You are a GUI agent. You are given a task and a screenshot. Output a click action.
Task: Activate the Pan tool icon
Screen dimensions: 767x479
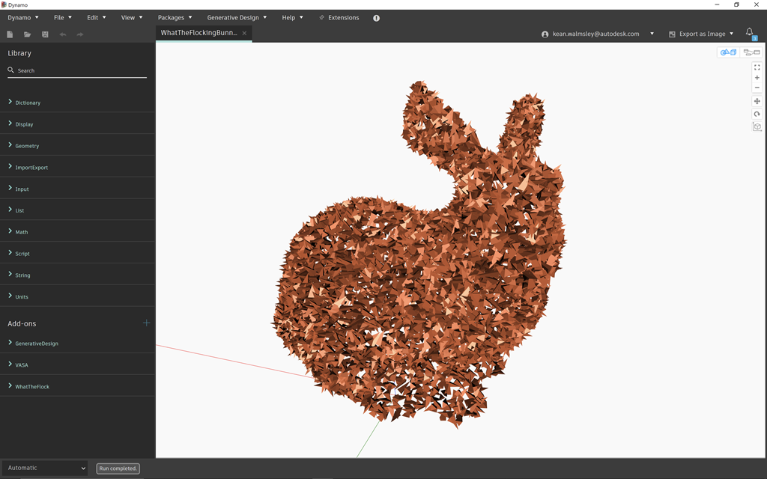pyautogui.click(x=757, y=101)
